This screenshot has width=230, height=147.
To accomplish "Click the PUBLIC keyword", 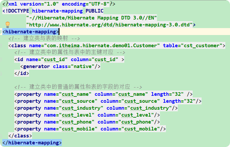I will (95, 11).
